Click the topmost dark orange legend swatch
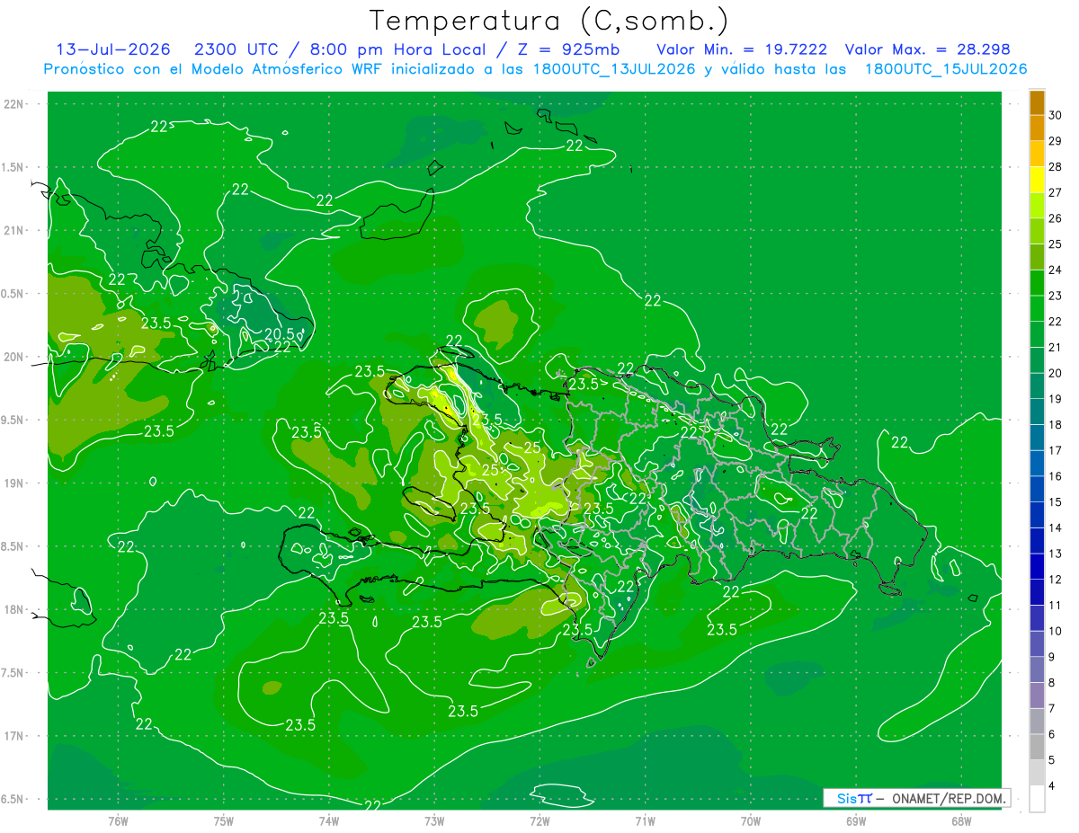 click(x=1037, y=102)
